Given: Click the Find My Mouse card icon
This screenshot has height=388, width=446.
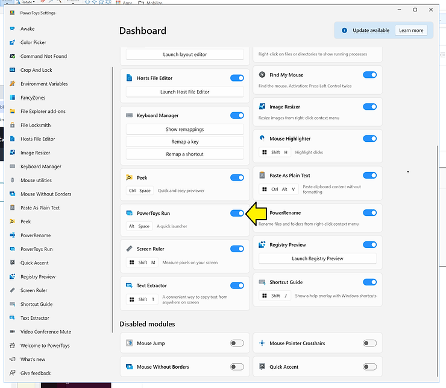Looking at the screenshot, I should 262,75.
